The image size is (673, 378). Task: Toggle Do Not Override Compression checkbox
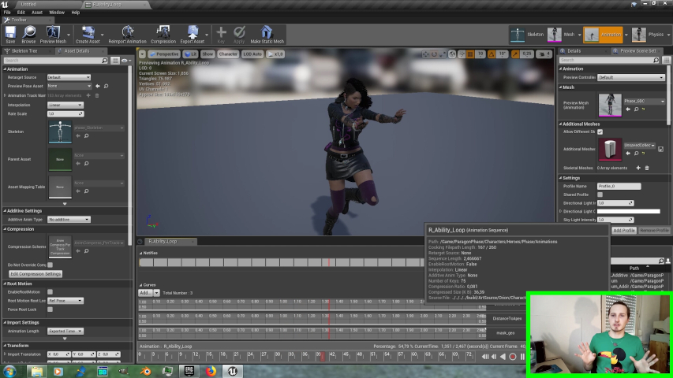tap(50, 265)
